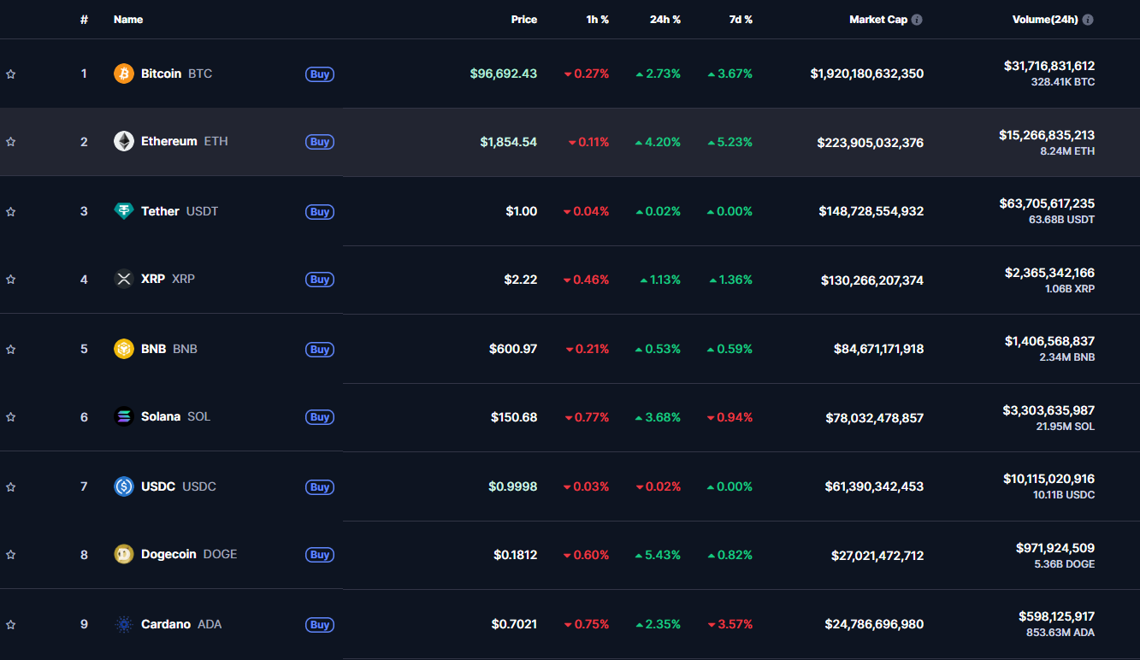Click XRP market cap $130,266,207,374
The height and width of the screenshot is (660, 1140).
[x=872, y=280]
